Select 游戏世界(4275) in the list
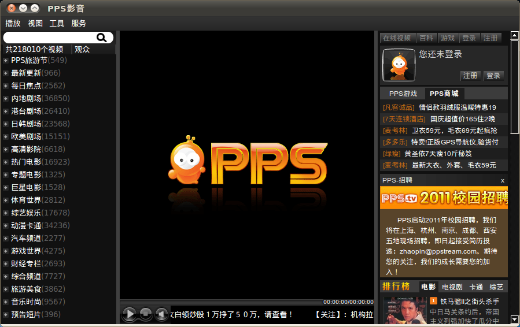Viewport: 520px width, 327px height. [38, 251]
